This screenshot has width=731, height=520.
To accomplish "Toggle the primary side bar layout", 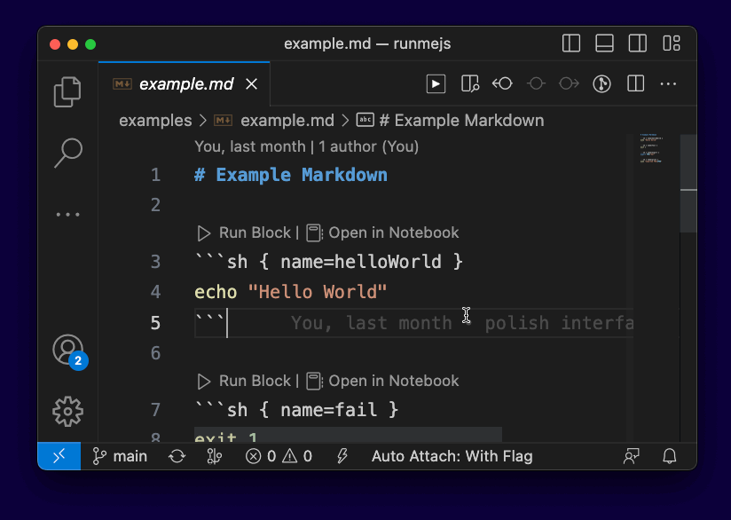I will (571, 43).
